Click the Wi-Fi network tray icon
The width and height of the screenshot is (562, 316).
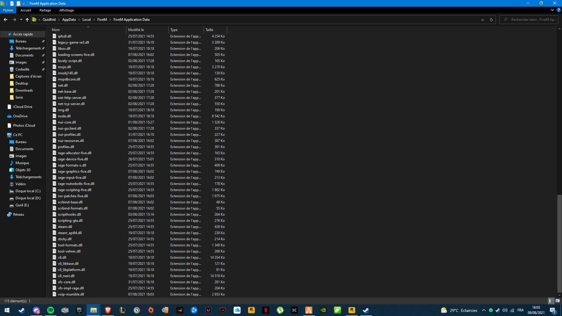tap(512, 310)
